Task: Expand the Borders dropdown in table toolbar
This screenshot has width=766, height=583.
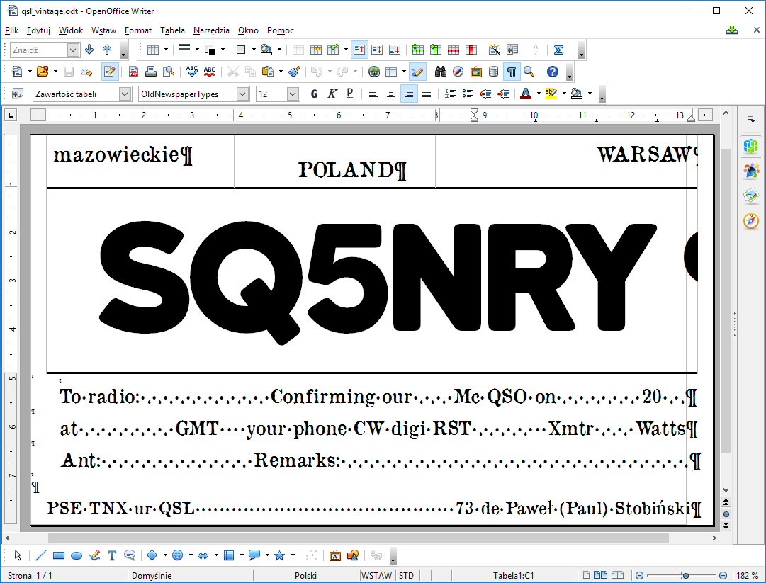Action: (x=254, y=50)
